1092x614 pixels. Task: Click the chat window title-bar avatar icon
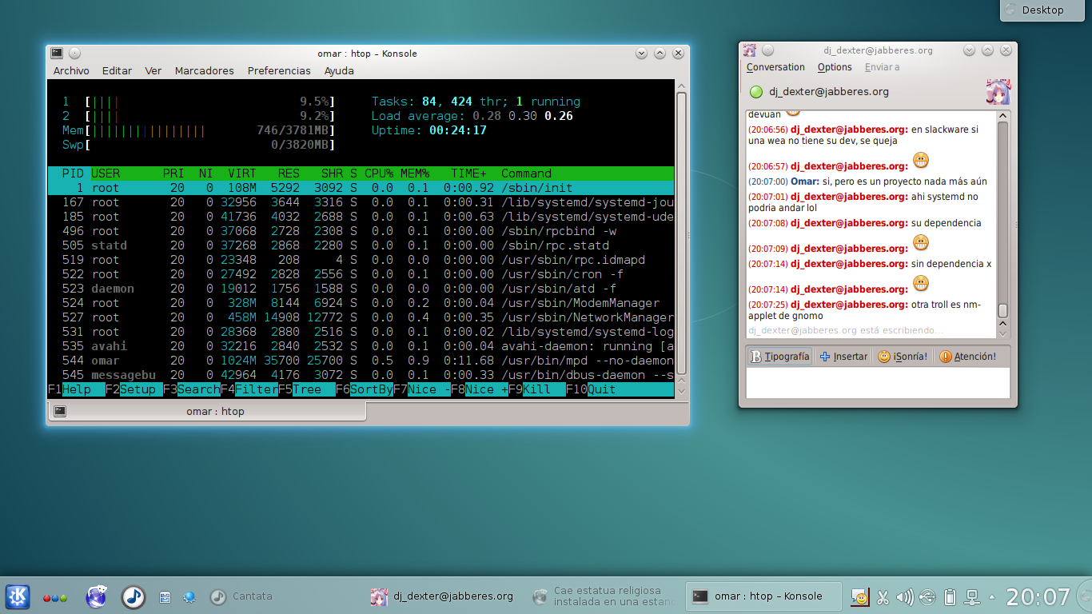(x=749, y=50)
